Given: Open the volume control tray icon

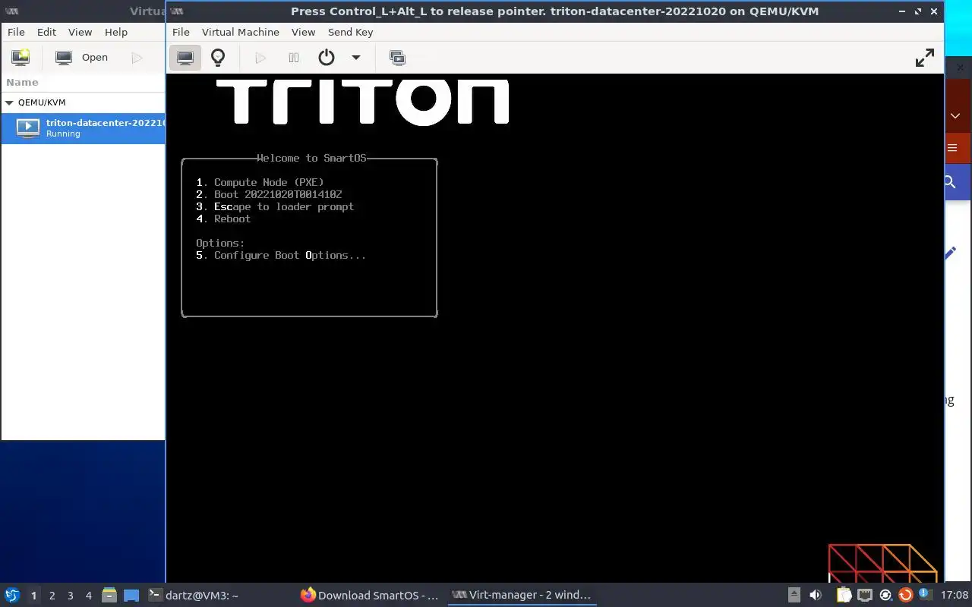Looking at the screenshot, I should [816, 596].
